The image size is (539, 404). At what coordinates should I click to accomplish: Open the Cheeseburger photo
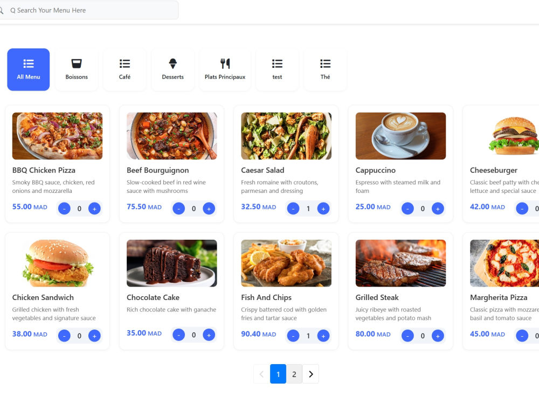505,136
